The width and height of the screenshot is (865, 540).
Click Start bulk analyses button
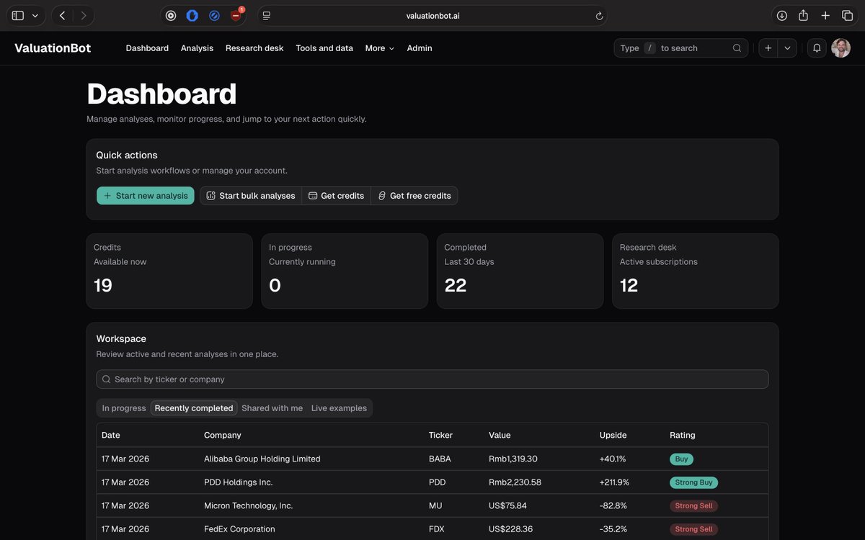click(251, 196)
